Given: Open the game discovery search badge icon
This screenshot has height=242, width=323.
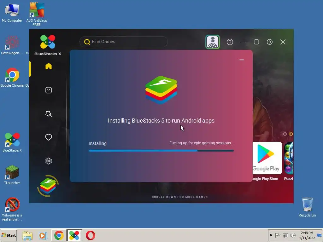Looking at the screenshot, I should pos(48,113).
